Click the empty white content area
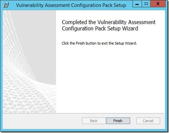 coord(110,78)
